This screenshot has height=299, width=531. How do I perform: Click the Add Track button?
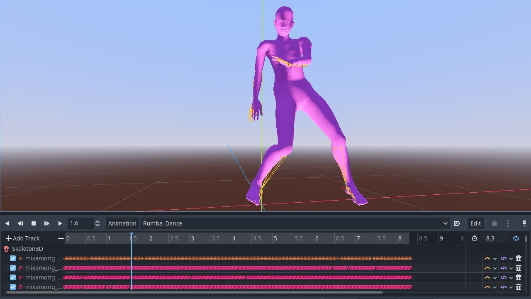pos(22,238)
